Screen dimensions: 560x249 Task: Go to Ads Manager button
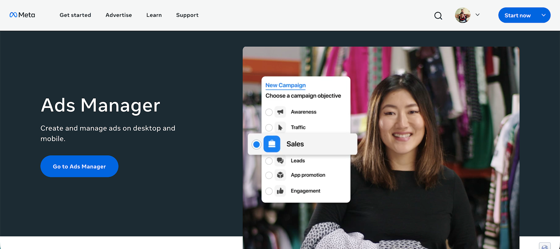pyautogui.click(x=79, y=166)
